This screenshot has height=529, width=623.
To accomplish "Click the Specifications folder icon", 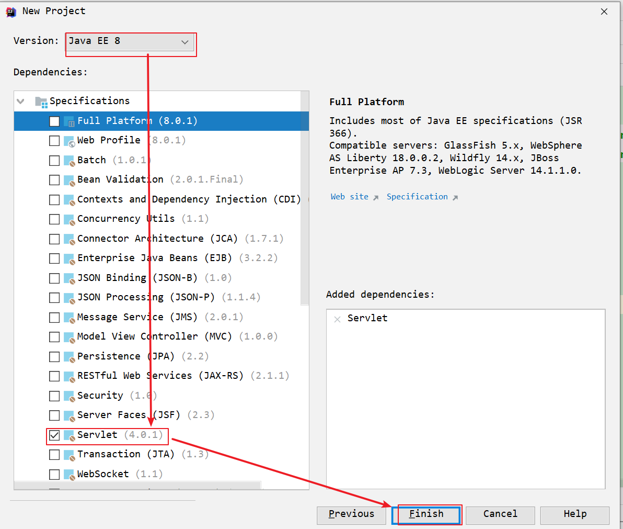I will [41, 101].
